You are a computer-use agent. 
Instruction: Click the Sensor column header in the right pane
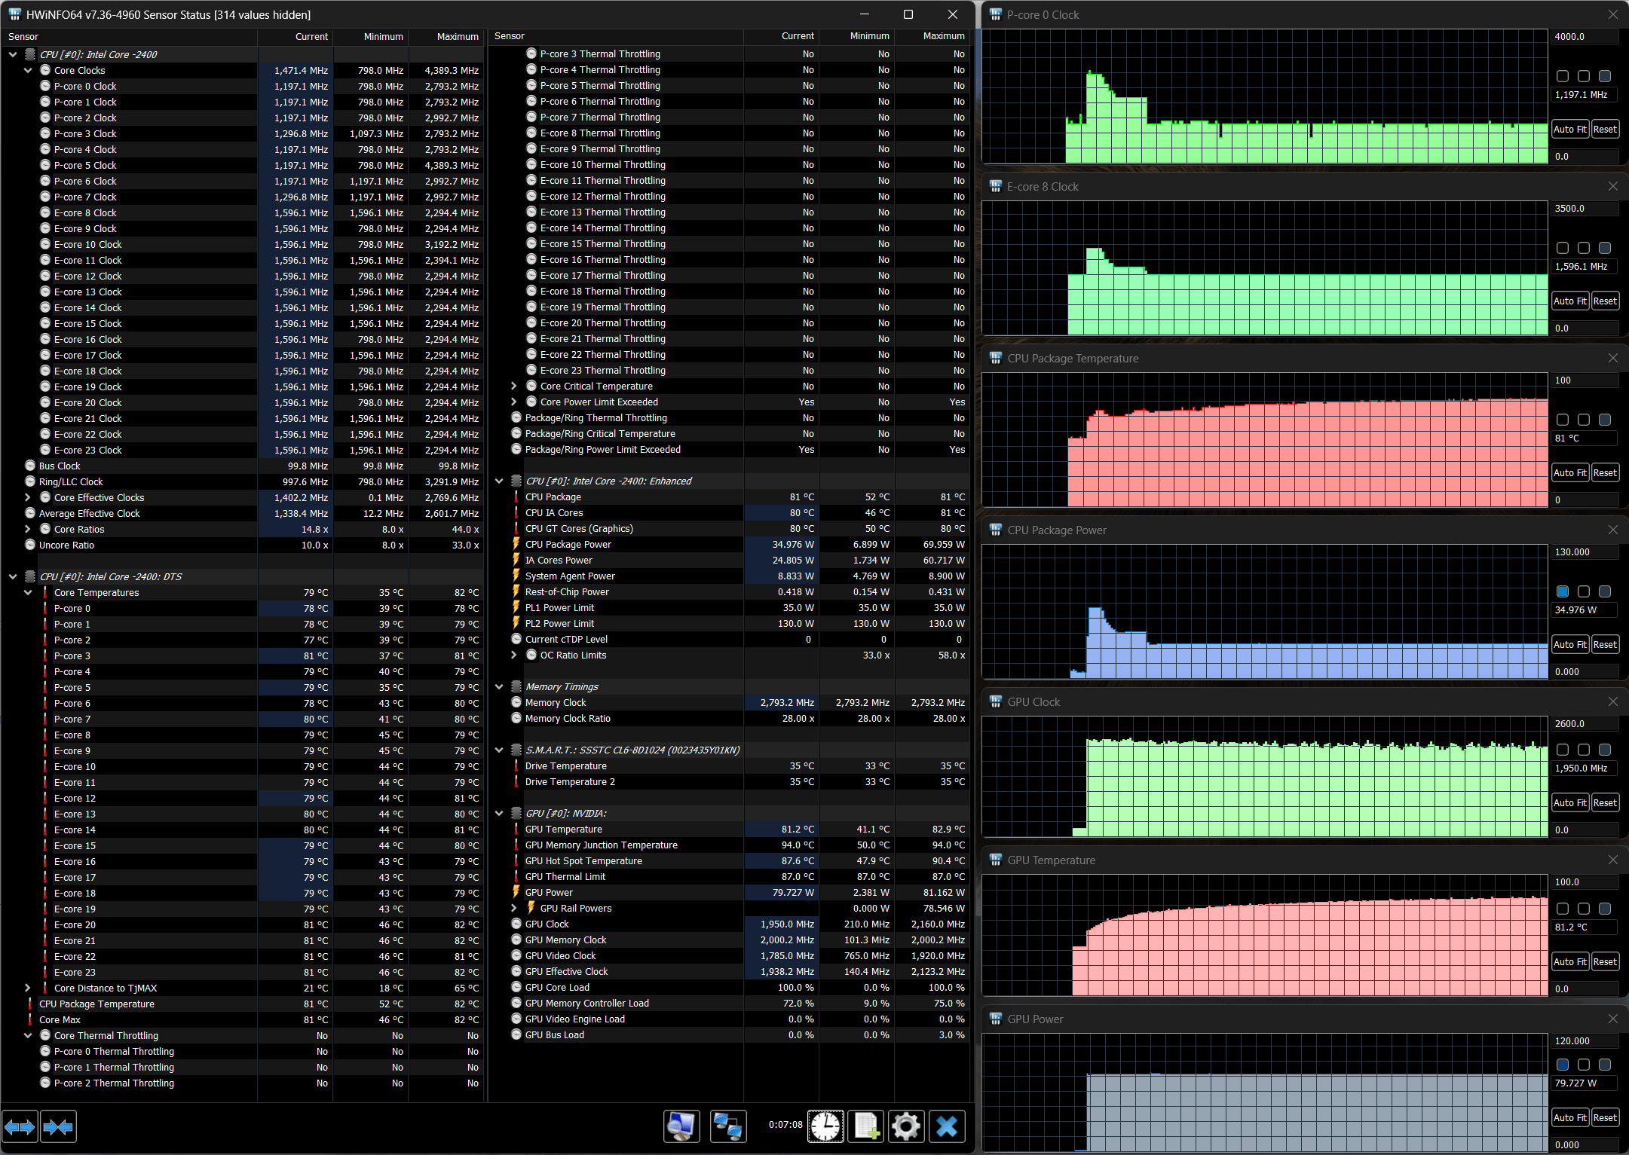pos(510,36)
